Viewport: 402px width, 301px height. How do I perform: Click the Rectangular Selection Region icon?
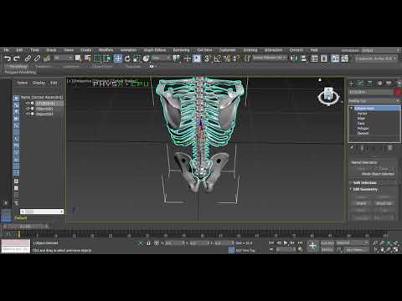coord(97,59)
